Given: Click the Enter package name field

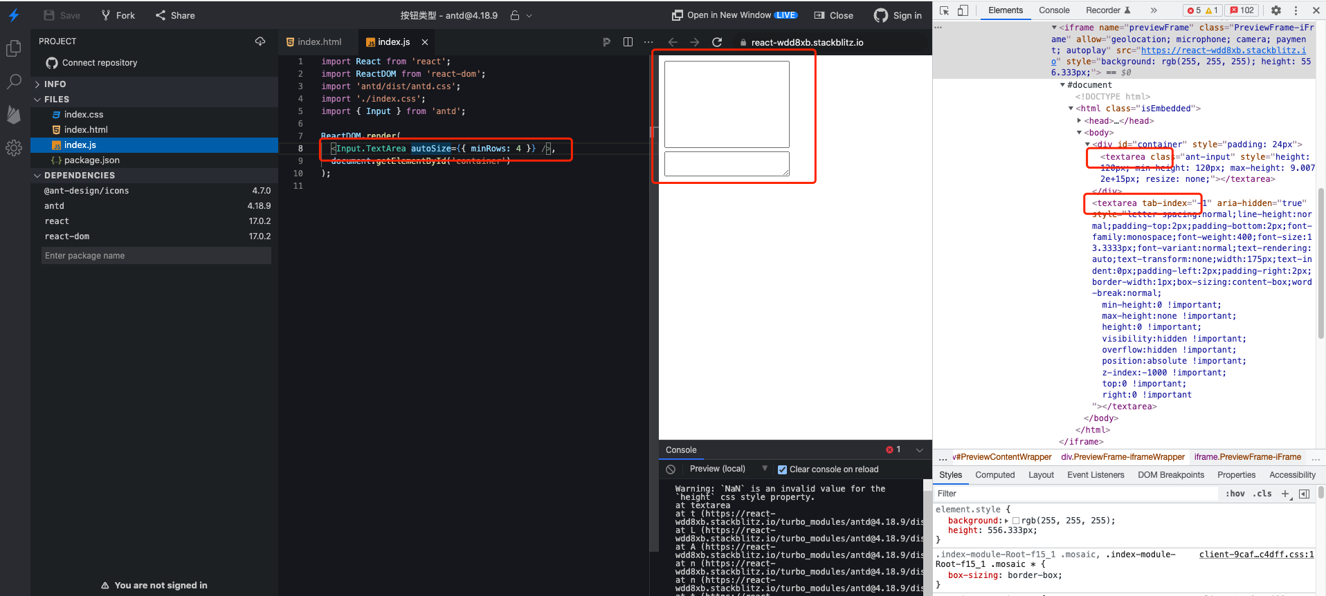Looking at the screenshot, I should 156,256.
